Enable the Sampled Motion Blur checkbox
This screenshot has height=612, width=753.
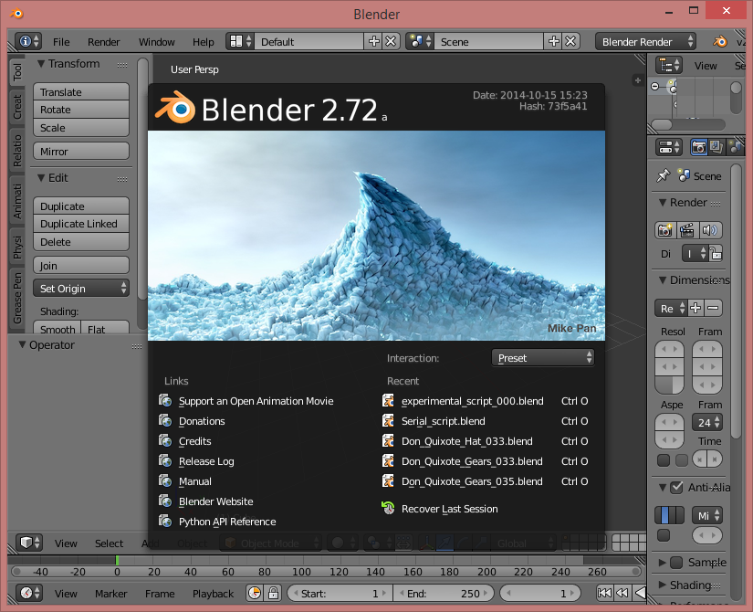click(676, 562)
